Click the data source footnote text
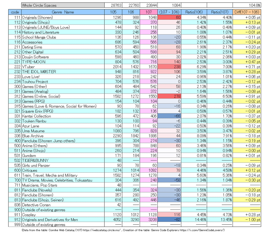275x232 pixels. (123, 230)
